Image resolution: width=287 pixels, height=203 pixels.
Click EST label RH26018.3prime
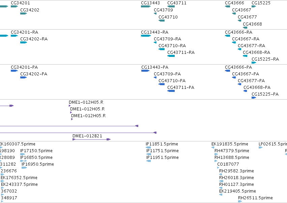tap(236, 178)
